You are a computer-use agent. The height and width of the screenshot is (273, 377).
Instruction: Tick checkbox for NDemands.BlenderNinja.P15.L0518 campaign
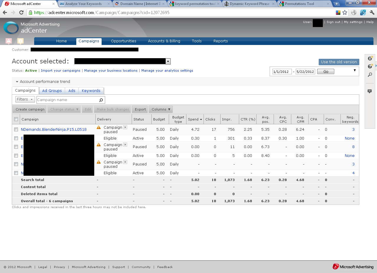16,129
